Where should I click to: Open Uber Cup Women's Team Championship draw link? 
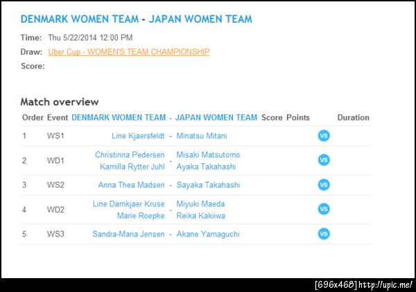pyautogui.click(x=129, y=52)
